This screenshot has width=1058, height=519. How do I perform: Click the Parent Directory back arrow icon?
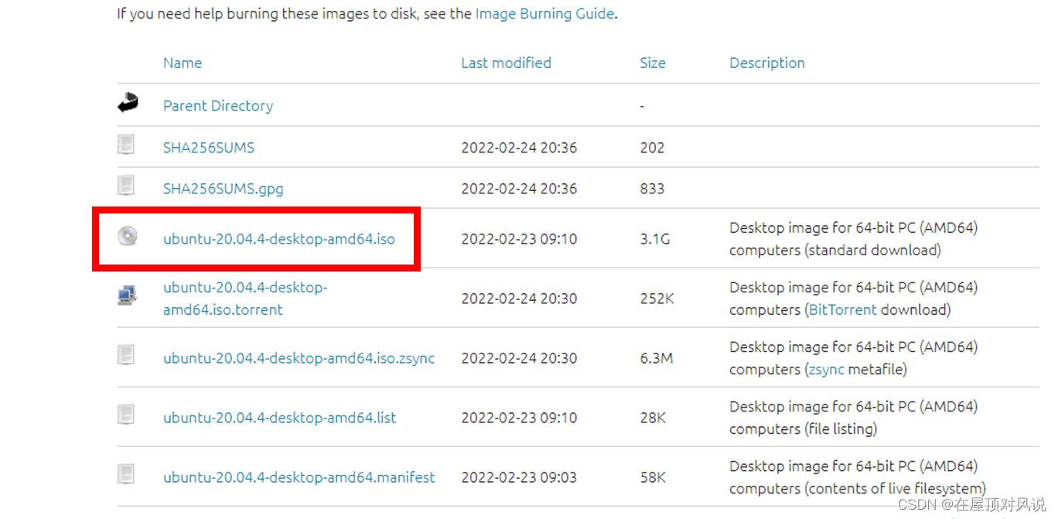coord(128,103)
